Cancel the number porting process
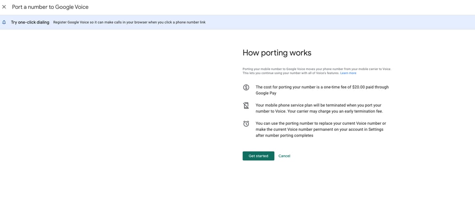This screenshot has height=199, width=475. click(284, 156)
